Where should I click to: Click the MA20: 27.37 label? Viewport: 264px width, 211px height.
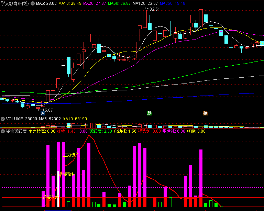pos(95,3)
